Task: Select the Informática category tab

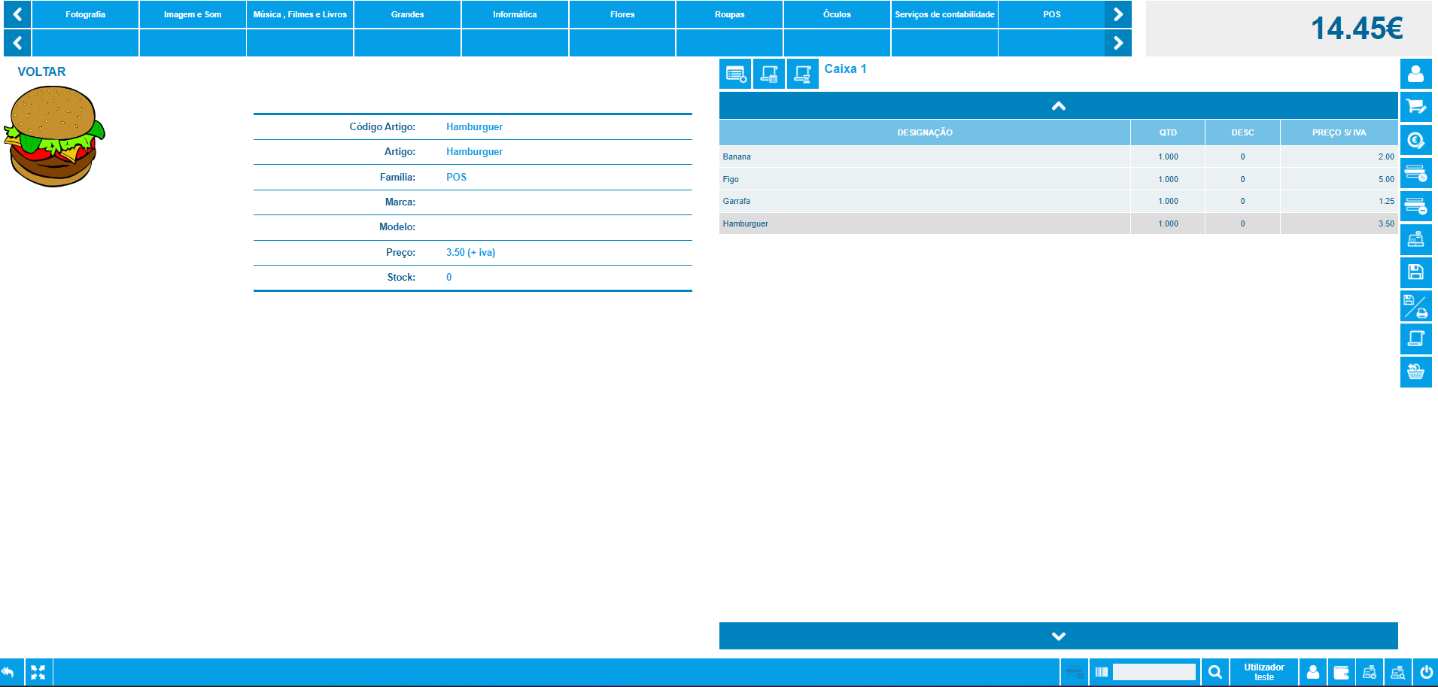Action: point(515,14)
